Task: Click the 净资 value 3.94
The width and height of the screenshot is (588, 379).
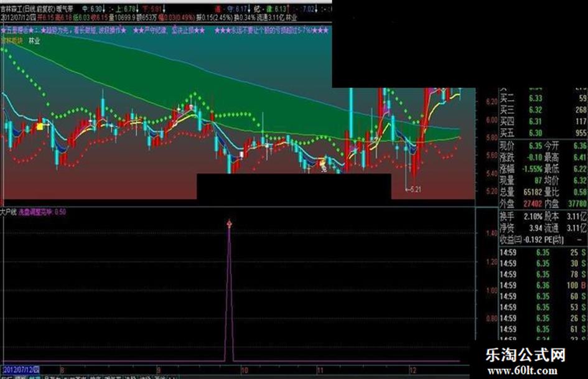Action: tap(536, 228)
